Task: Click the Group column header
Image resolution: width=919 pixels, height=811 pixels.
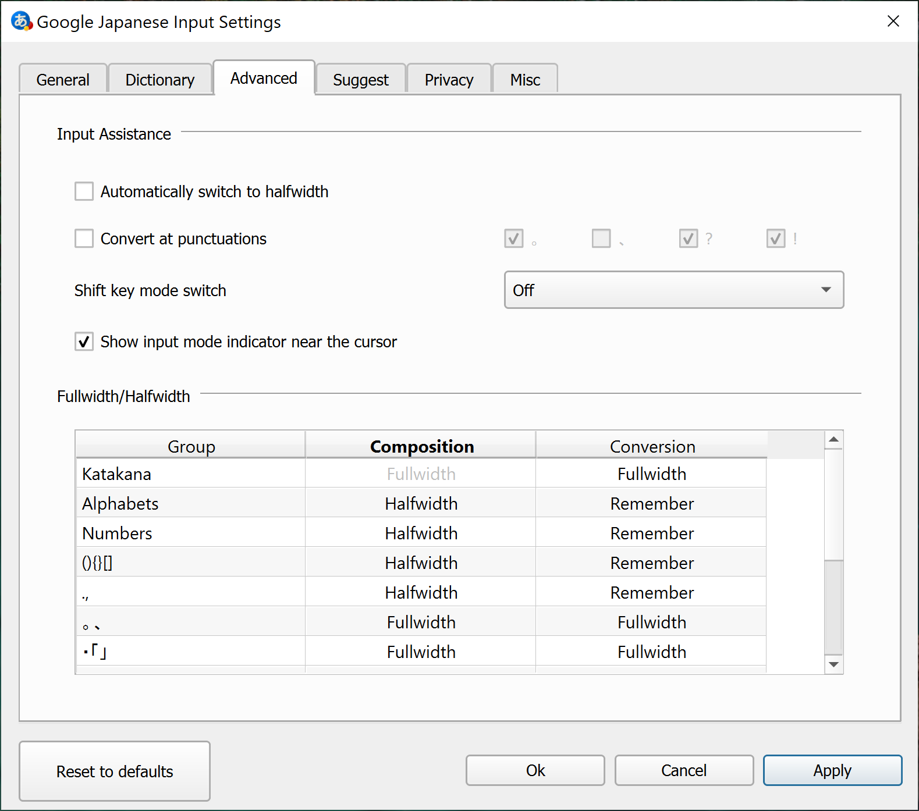Action: point(191,446)
